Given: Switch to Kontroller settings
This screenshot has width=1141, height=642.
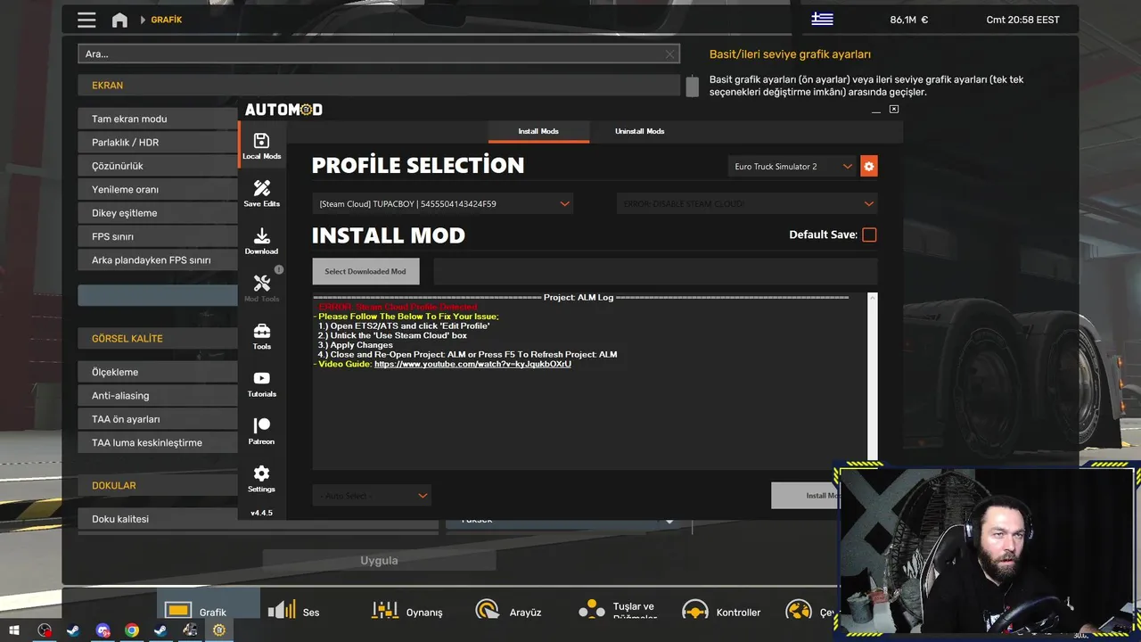Looking at the screenshot, I should 720,611.
